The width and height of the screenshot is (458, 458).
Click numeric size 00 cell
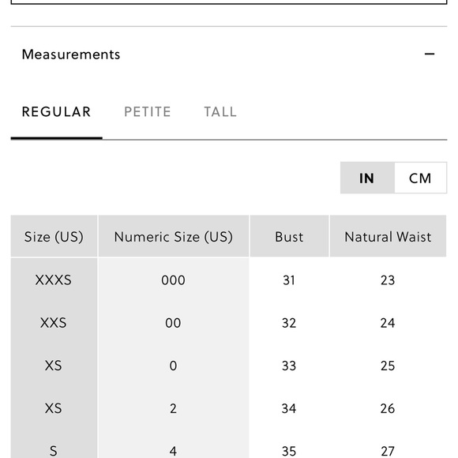173,323
